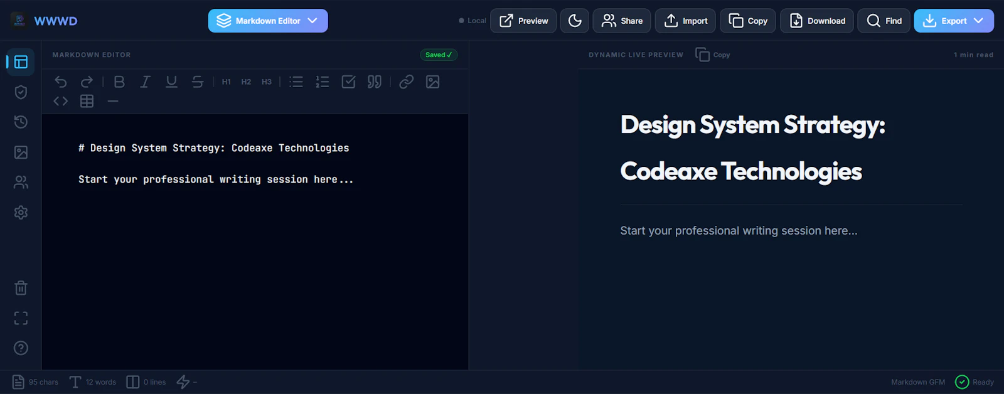Image resolution: width=1004 pixels, height=394 pixels.
Task: Click the Download button
Action: (817, 21)
